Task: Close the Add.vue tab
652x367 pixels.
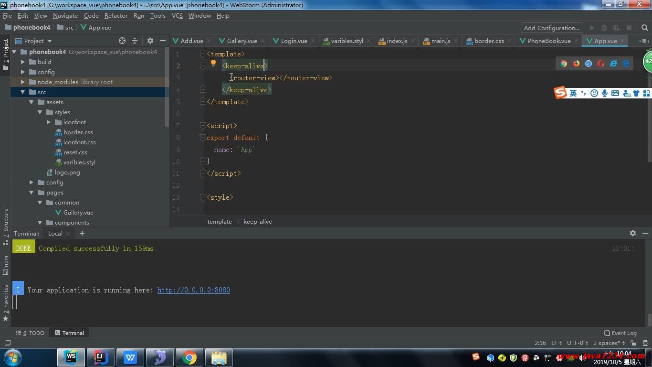Action: click(209, 41)
